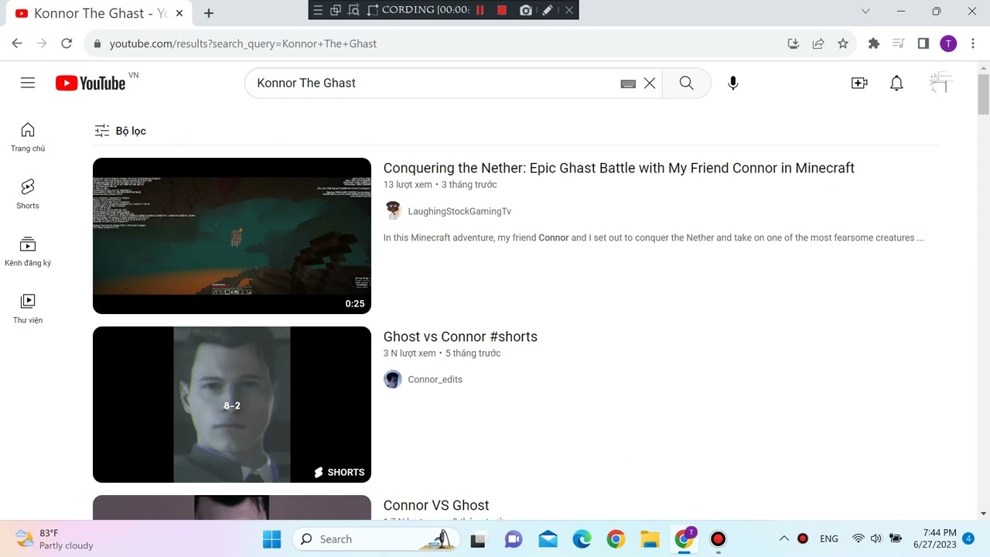Open the Chrome three-dot menu
The image size is (990, 557).
(973, 43)
